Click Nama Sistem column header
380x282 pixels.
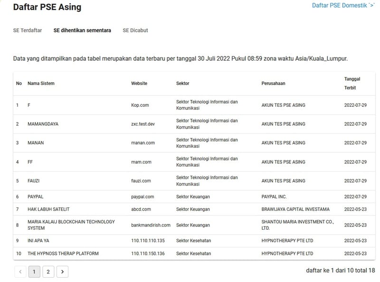click(41, 84)
